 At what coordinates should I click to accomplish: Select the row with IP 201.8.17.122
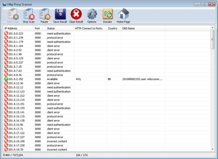(x=107, y=133)
